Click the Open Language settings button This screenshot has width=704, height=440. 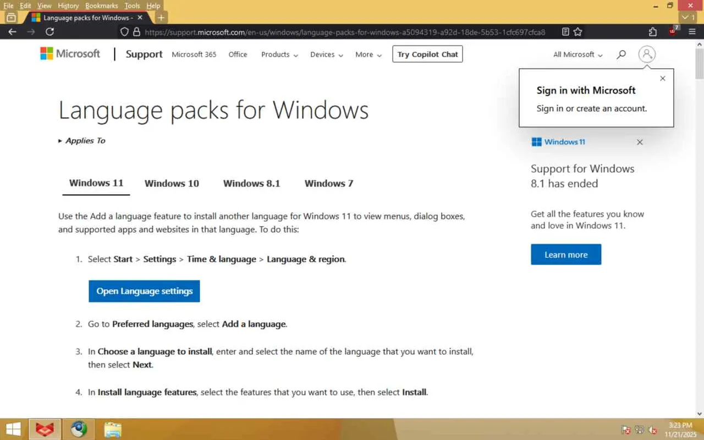144,291
